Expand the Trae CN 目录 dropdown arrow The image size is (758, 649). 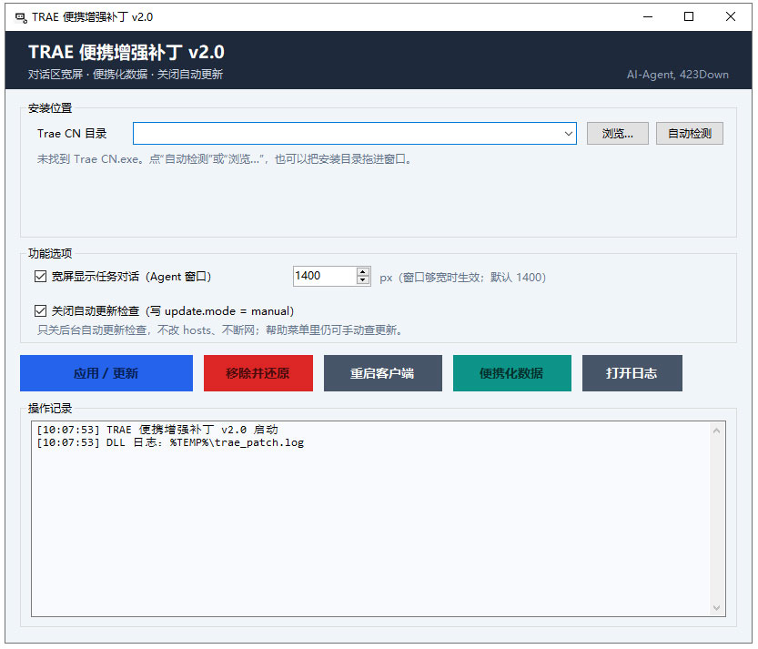[569, 134]
